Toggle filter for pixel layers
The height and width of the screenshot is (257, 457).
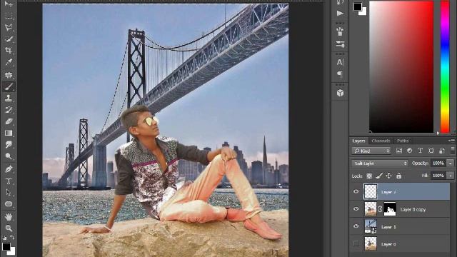pyautogui.click(x=398, y=151)
